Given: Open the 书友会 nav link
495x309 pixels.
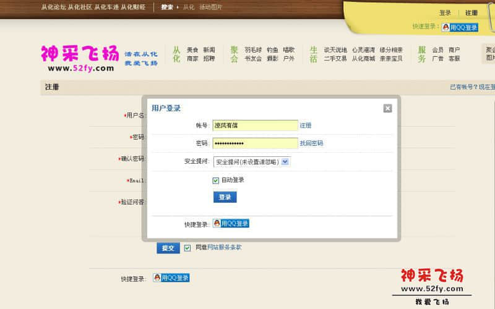Looking at the screenshot, I should pyautogui.click(x=253, y=58).
